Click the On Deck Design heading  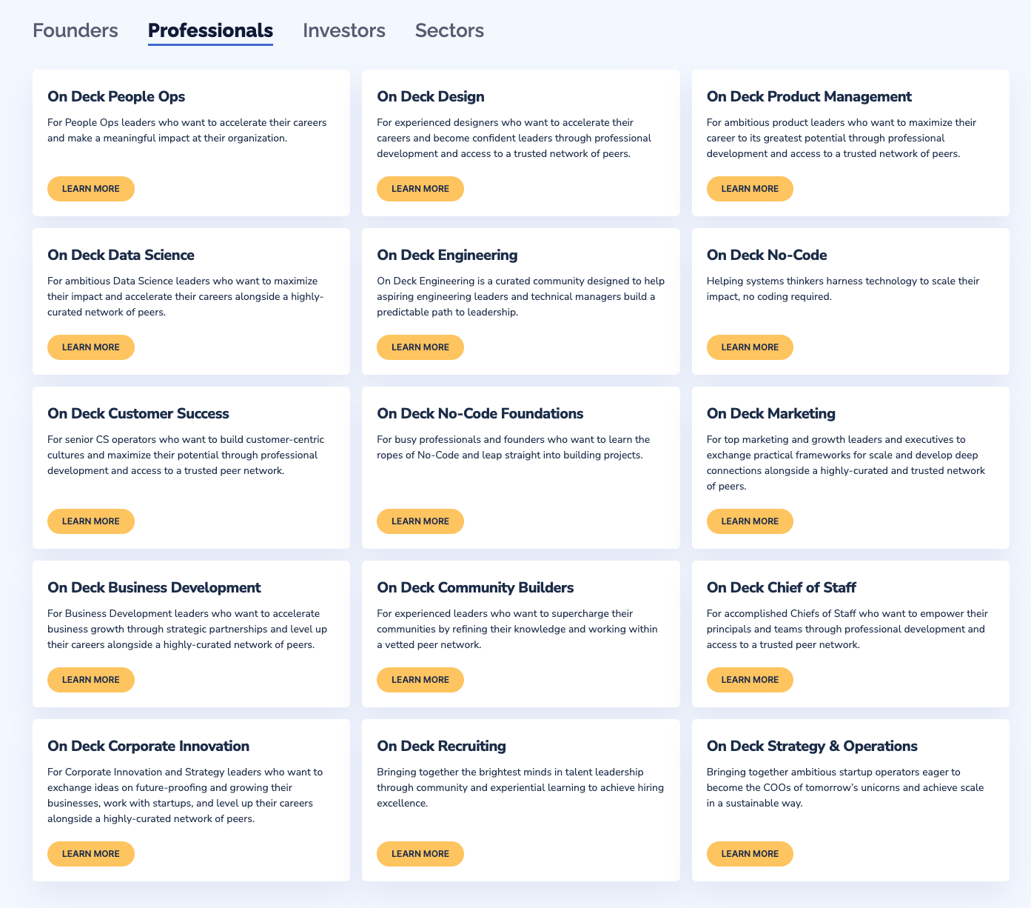click(431, 96)
